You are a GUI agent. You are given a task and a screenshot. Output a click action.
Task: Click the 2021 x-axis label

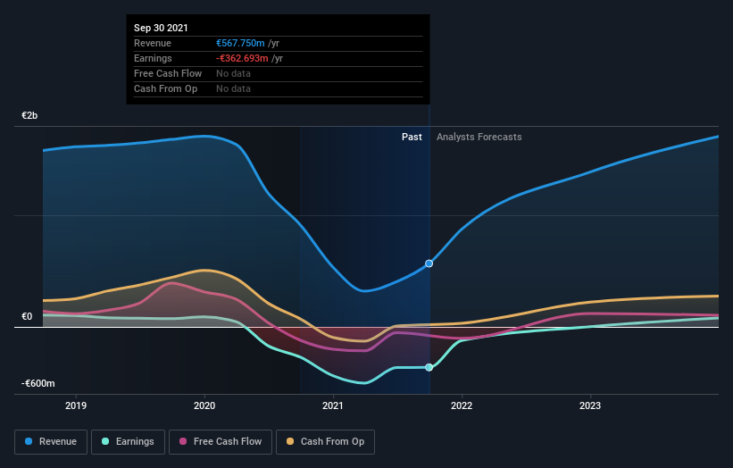(333, 405)
